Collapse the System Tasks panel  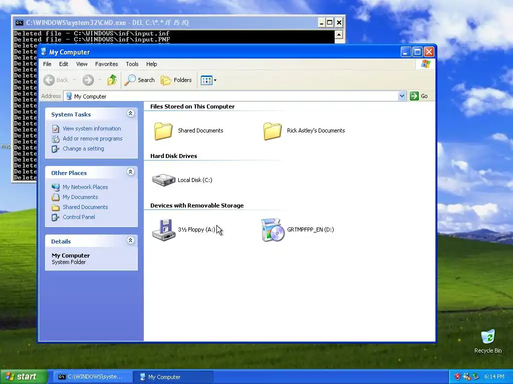tap(131, 113)
